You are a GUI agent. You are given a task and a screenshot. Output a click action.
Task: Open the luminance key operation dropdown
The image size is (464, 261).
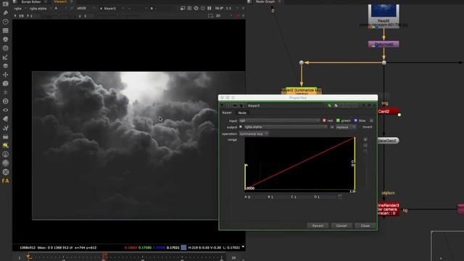[254, 133]
